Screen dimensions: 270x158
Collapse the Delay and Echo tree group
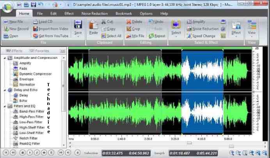coord(5,90)
